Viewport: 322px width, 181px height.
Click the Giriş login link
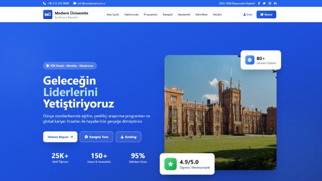[x=247, y=15]
